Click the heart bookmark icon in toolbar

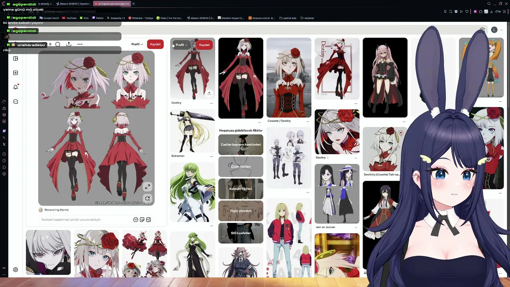(467, 12)
